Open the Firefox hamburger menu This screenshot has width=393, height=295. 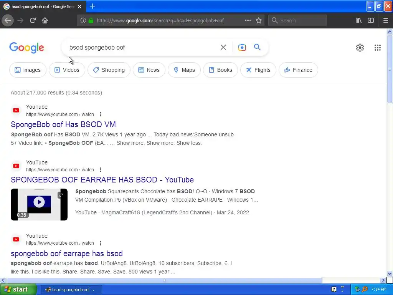pos(386,20)
